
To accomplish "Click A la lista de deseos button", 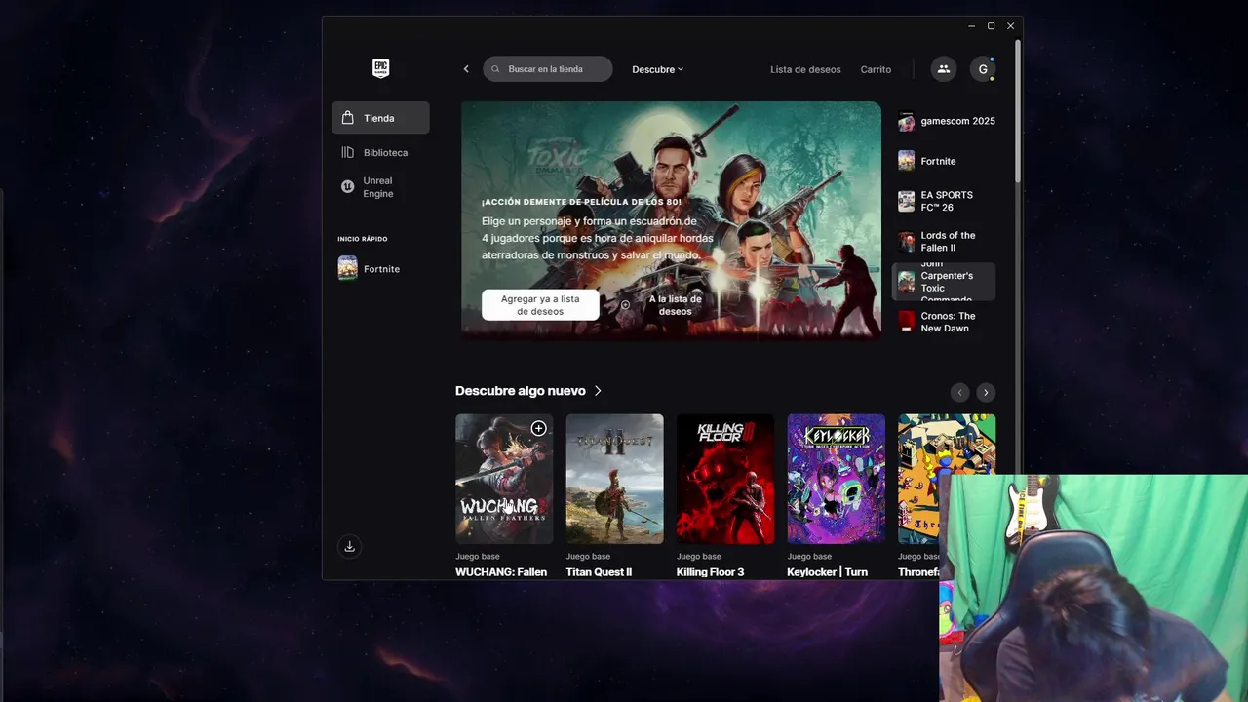I will point(664,305).
